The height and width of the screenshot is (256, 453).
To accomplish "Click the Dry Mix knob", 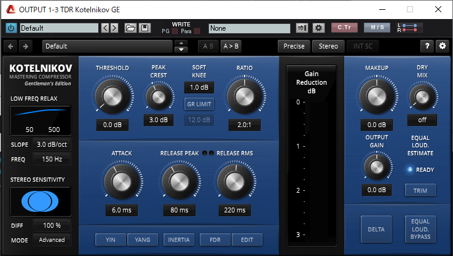I will click(422, 97).
